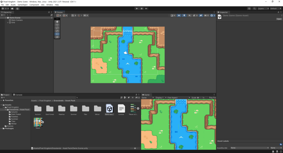283x153 pixels.
Task: Click the Project panel add (+) button
Action: pos(2,97)
